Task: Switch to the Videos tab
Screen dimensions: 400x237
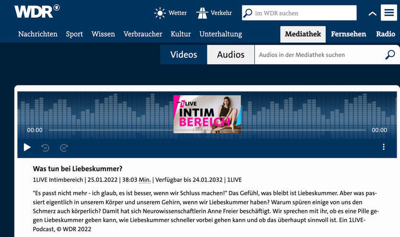Action: (x=183, y=55)
